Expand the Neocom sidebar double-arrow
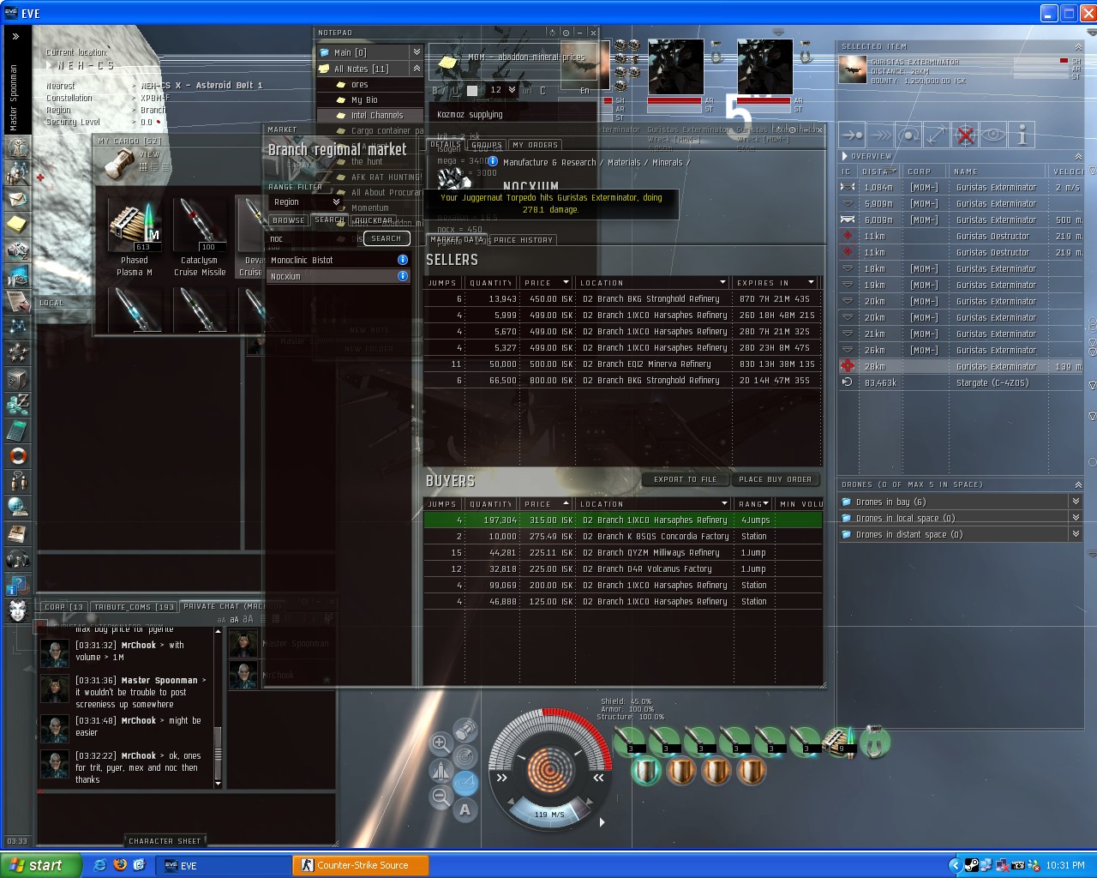Viewport: 1097px width, 878px height. [15, 36]
